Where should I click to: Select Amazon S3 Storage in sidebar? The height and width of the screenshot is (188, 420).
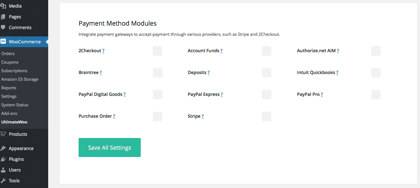[x=20, y=79]
